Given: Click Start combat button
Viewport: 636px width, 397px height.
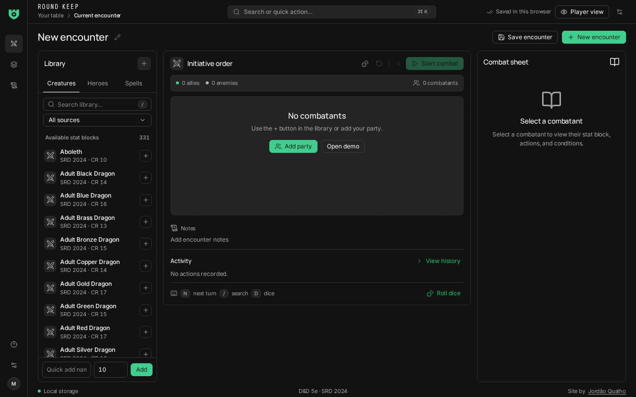Looking at the screenshot, I should [x=435, y=64].
